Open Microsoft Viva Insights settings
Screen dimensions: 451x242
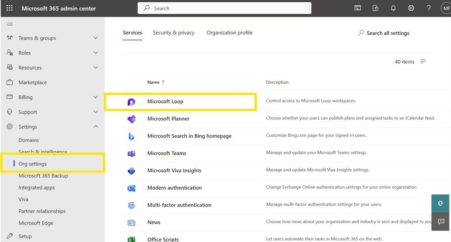click(x=174, y=170)
